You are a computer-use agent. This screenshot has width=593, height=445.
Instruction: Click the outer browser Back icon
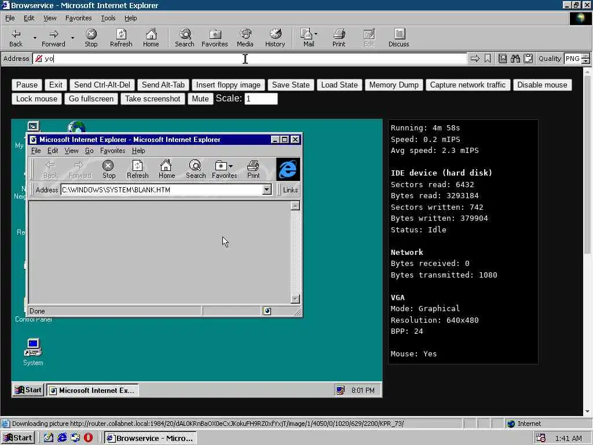(16, 38)
